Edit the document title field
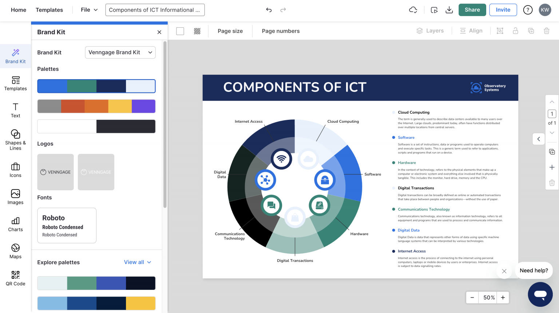Screen dimensions: 559x313 (155, 10)
